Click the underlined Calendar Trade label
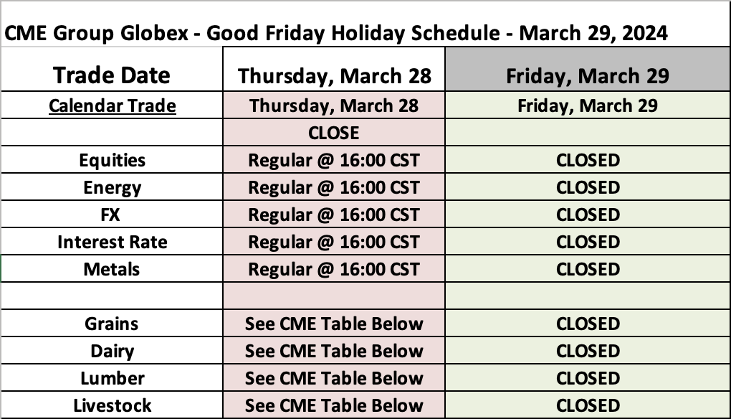This screenshot has width=731, height=419. (x=113, y=106)
